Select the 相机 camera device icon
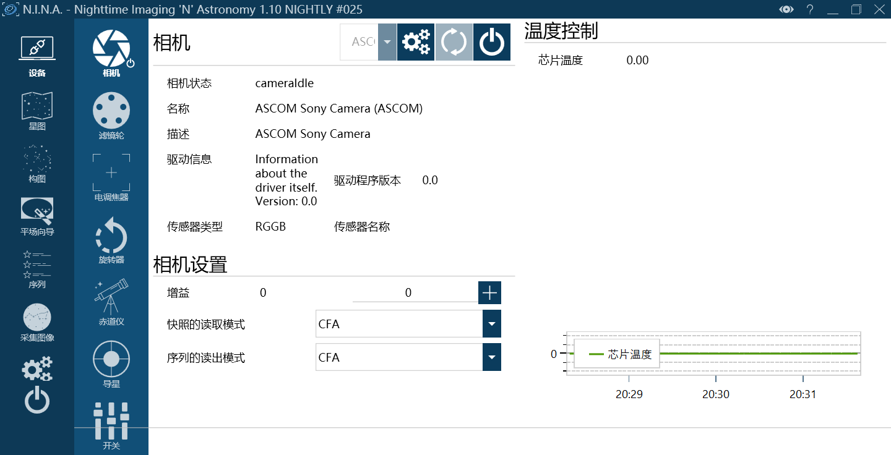 pyautogui.click(x=111, y=53)
